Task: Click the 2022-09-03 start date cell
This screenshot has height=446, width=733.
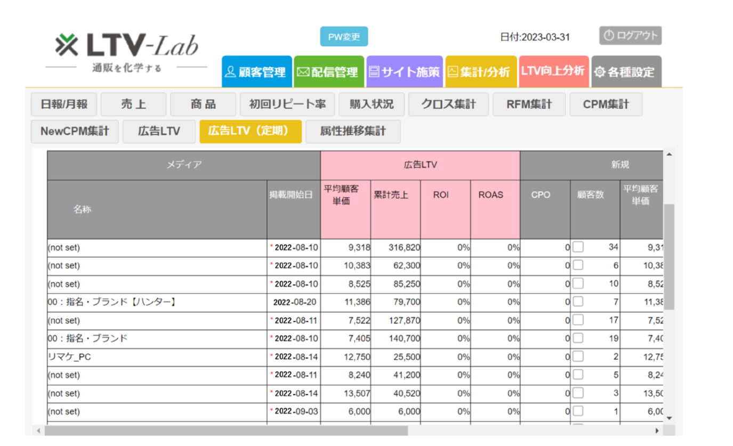Action: point(294,412)
